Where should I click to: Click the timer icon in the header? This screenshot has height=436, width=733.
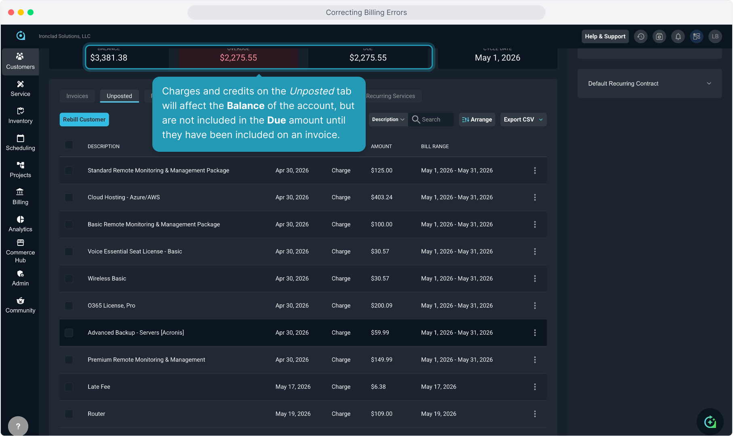pos(659,36)
